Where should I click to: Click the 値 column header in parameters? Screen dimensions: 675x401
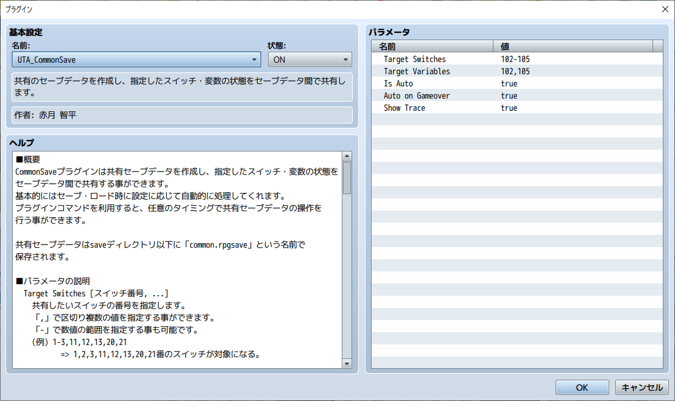(573, 46)
